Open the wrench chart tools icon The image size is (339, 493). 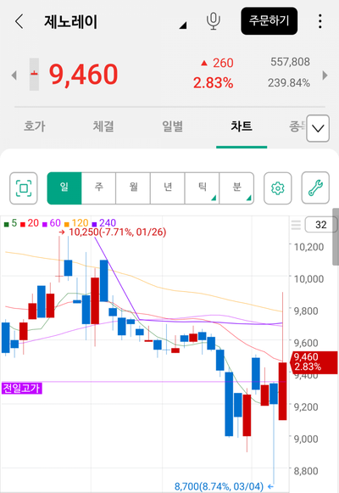click(x=315, y=188)
